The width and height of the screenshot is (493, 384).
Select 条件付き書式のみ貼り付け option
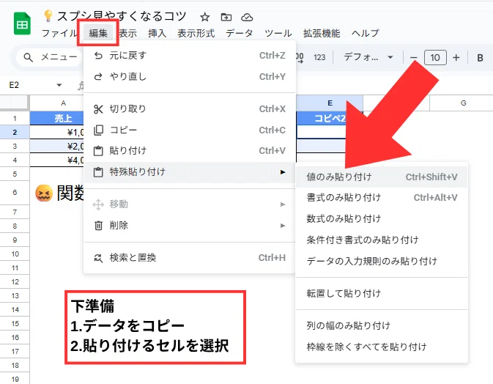(x=382, y=240)
